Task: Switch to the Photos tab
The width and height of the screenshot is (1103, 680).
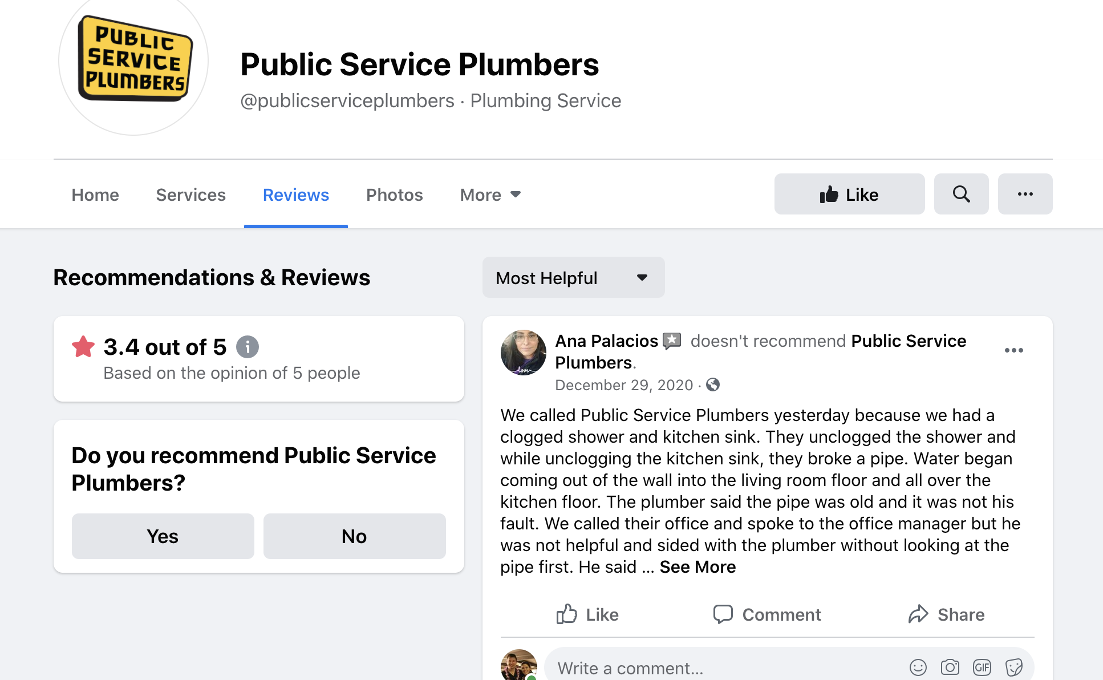Action: [394, 195]
